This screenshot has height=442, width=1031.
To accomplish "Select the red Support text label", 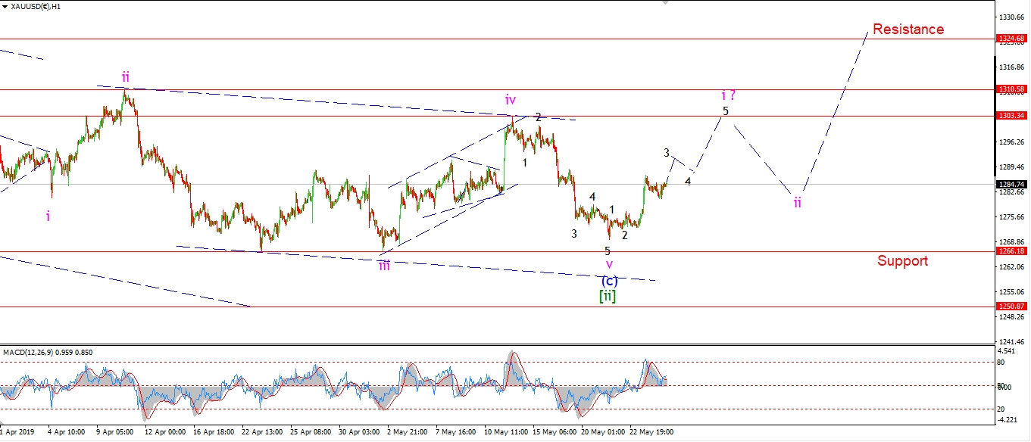I will (902, 261).
